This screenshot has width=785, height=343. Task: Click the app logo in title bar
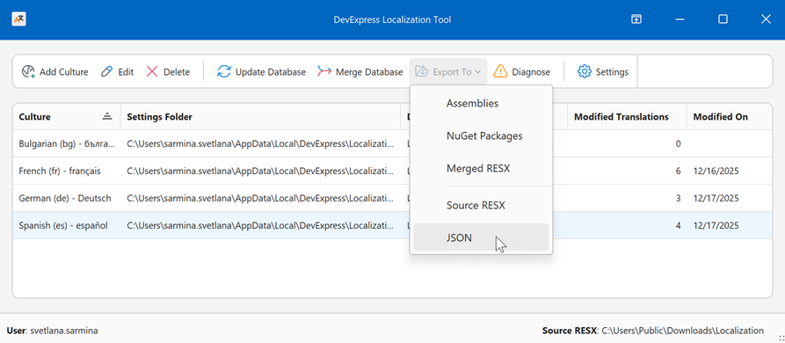pos(18,19)
